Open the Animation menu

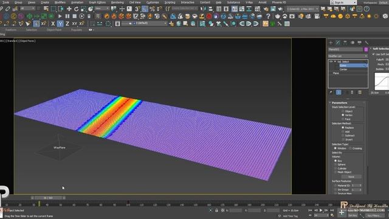77,2
